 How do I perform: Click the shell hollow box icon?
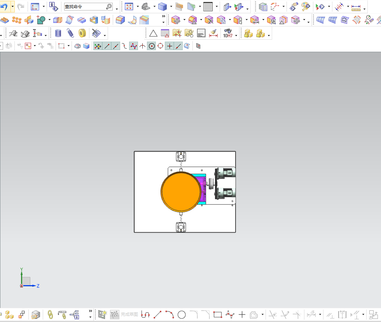coord(94,20)
